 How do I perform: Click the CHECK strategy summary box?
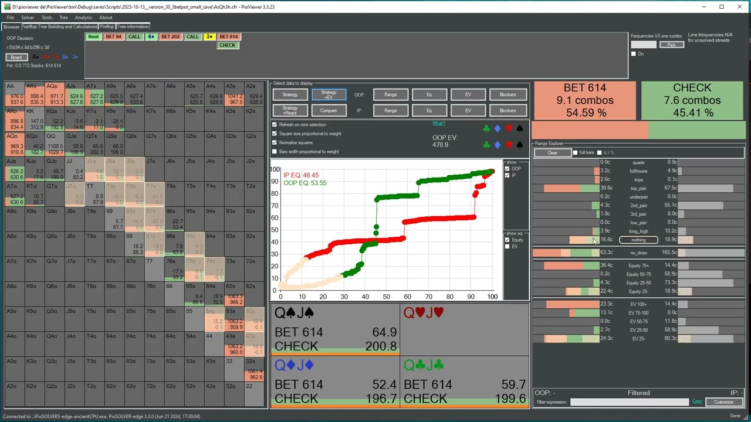tap(692, 100)
